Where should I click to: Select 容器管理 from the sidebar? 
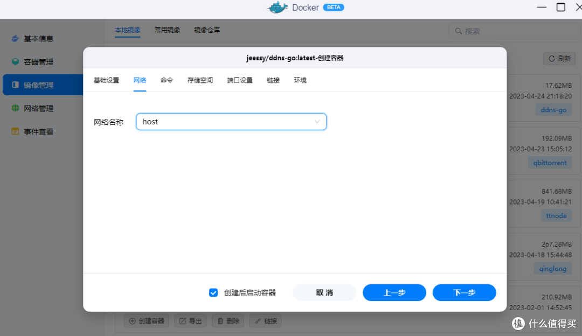click(38, 61)
